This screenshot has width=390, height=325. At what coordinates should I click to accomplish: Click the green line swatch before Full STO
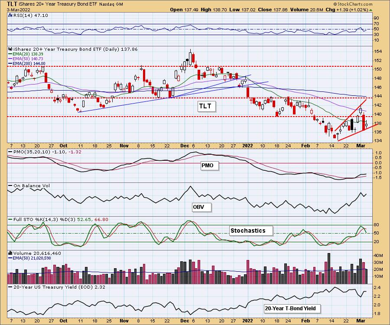[x=10, y=220]
